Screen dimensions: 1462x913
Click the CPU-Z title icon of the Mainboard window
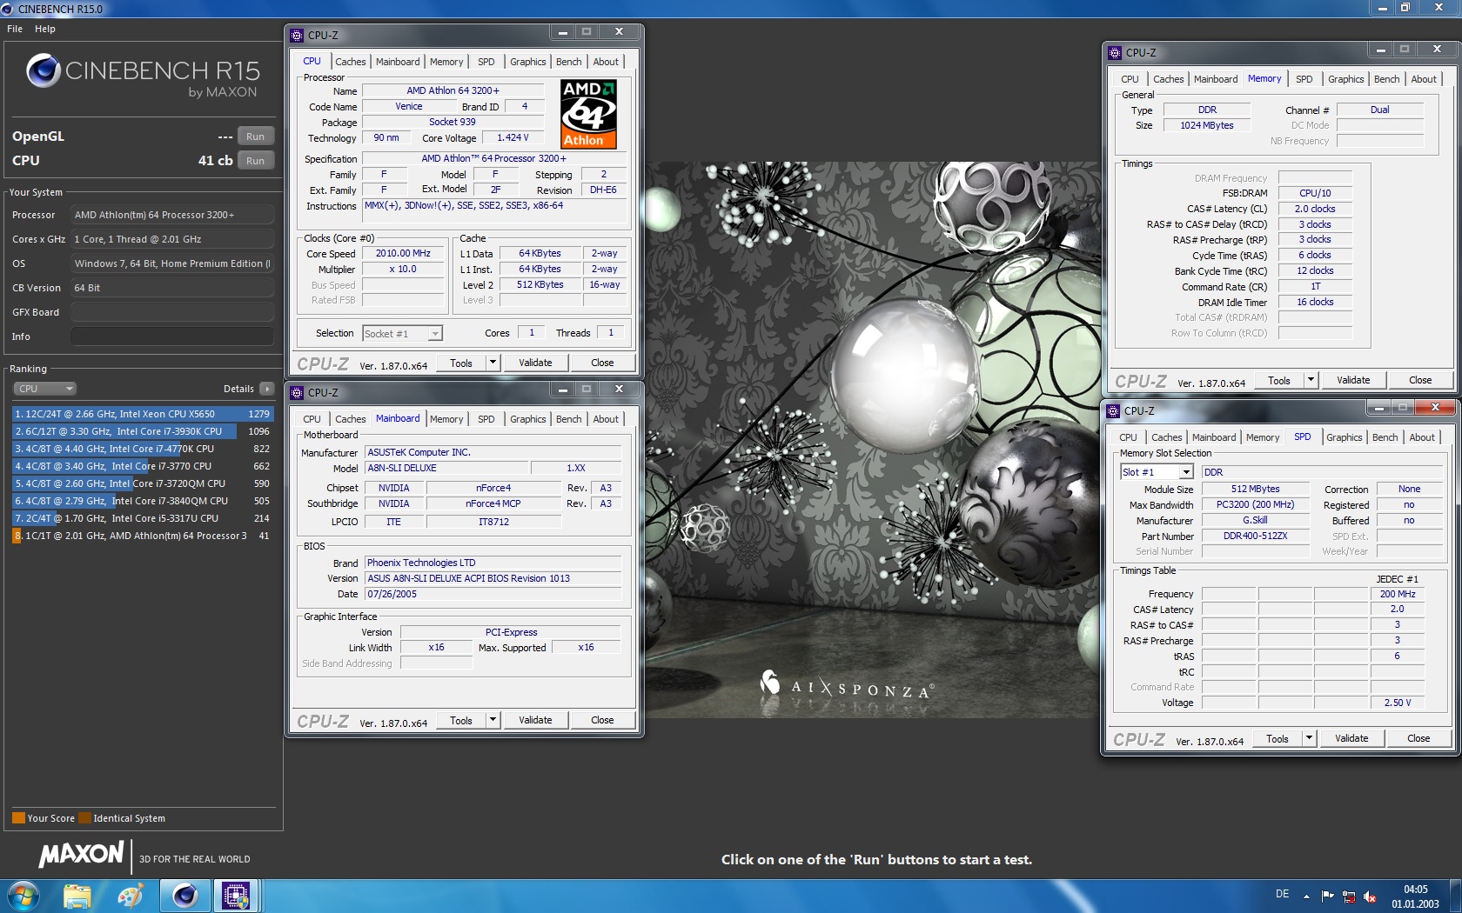tap(297, 392)
